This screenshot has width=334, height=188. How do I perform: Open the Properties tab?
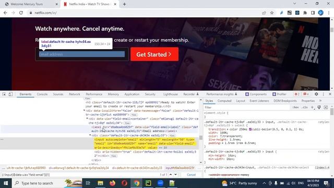pyautogui.click(x=308, y=101)
